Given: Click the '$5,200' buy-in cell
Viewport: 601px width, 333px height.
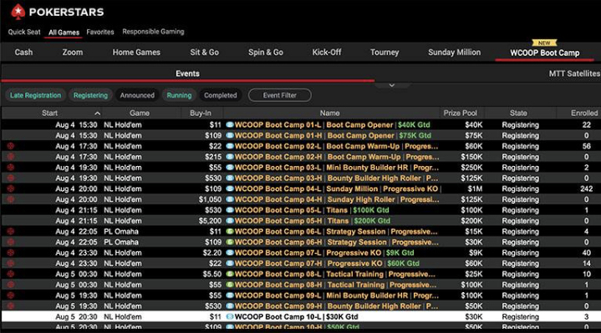Looking at the screenshot, I should [x=210, y=221].
